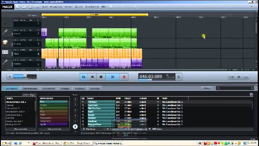Pause playback with the pause button
Viewport: 259px width, 146px height.
coord(113,77)
